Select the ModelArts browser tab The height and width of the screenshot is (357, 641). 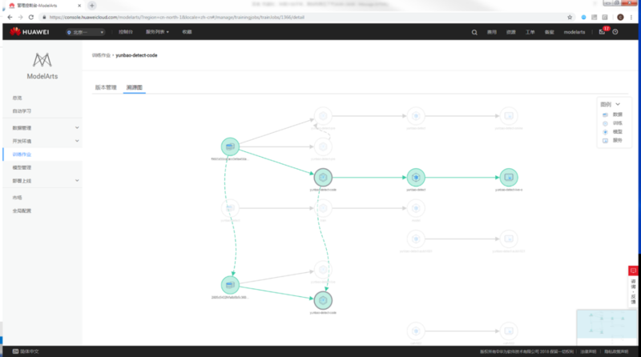click(x=44, y=6)
